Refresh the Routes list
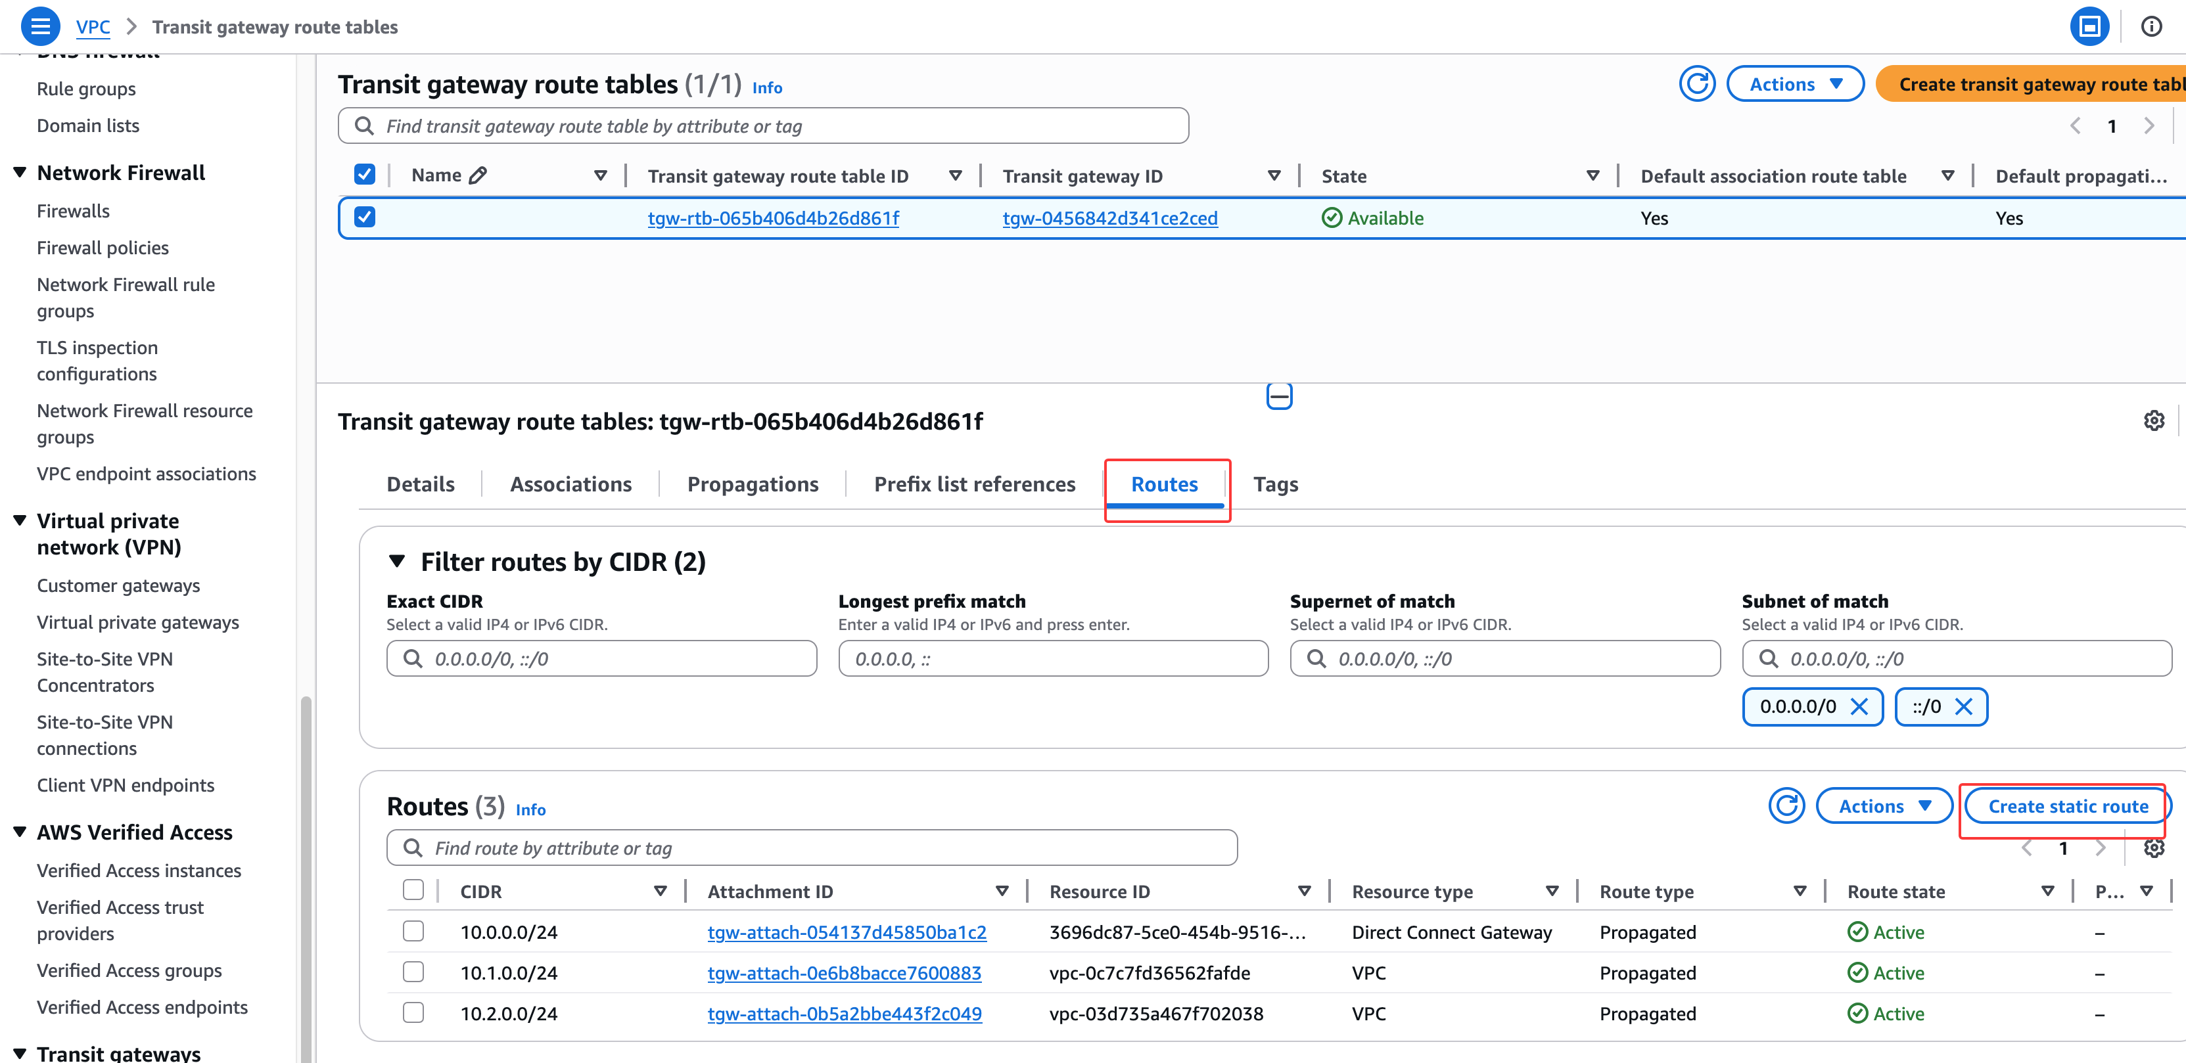The width and height of the screenshot is (2186, 1063). [1786, 806]
